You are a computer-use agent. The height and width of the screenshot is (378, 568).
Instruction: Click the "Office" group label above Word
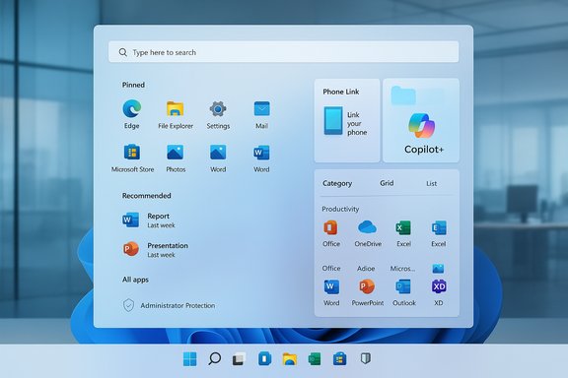click(331, 269)
